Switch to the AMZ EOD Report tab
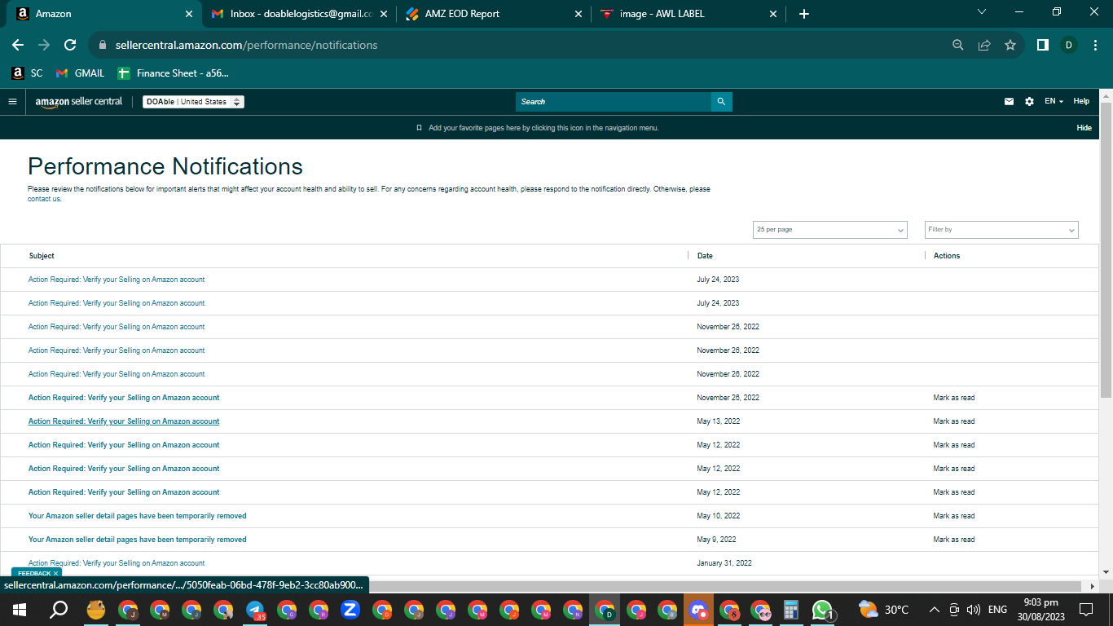This screenshot has width=1113, height=626. [495, 14]
